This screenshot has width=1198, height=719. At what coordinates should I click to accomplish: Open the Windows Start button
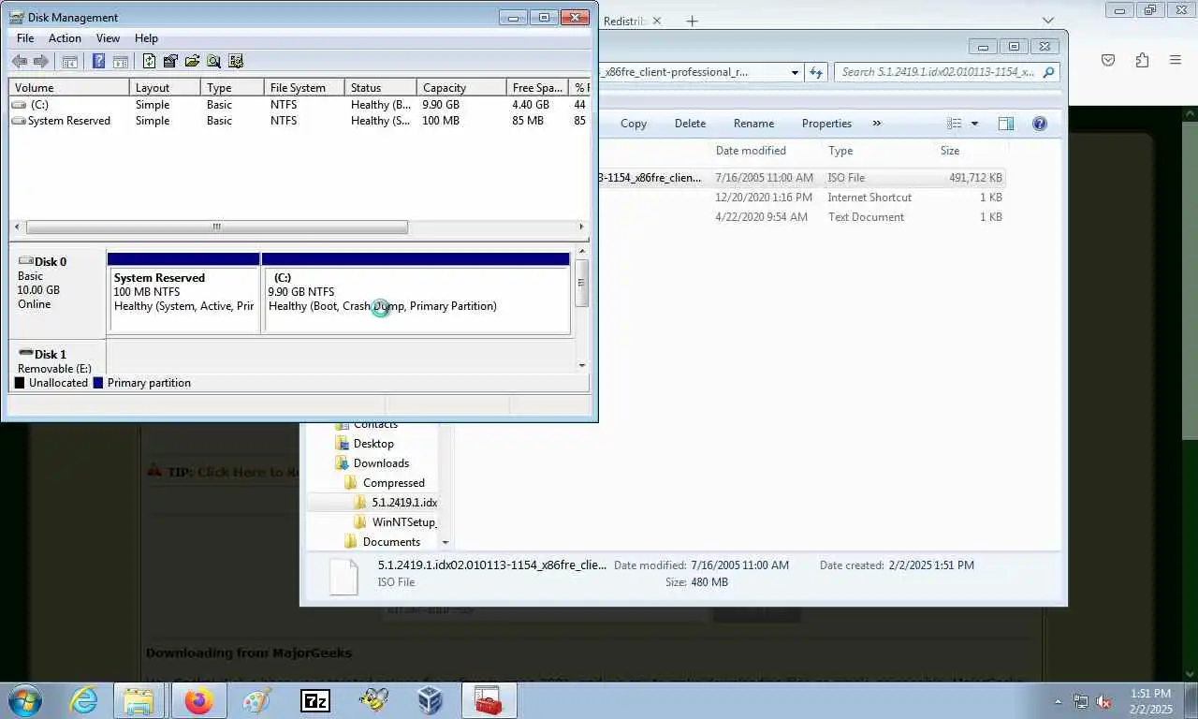[24, 700]
